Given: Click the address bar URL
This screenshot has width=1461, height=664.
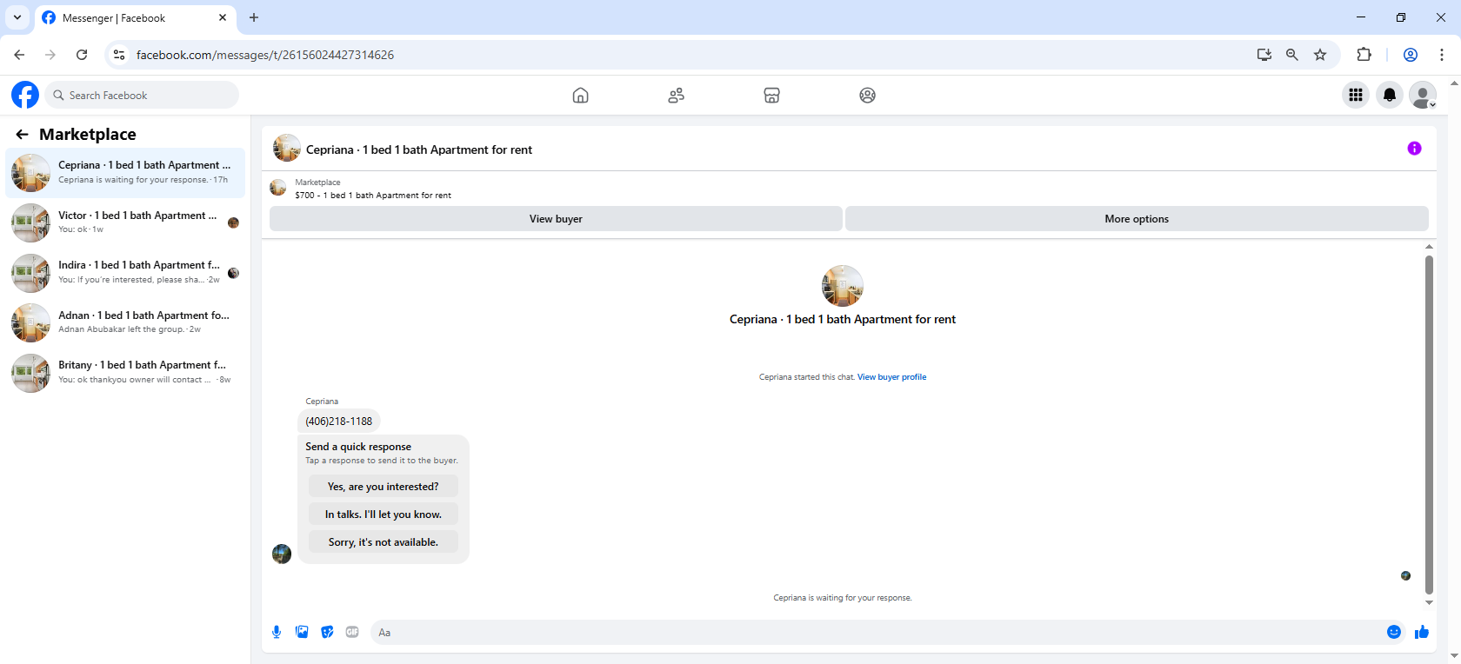Looking at the screenshot, I should (x=265, y=55).
